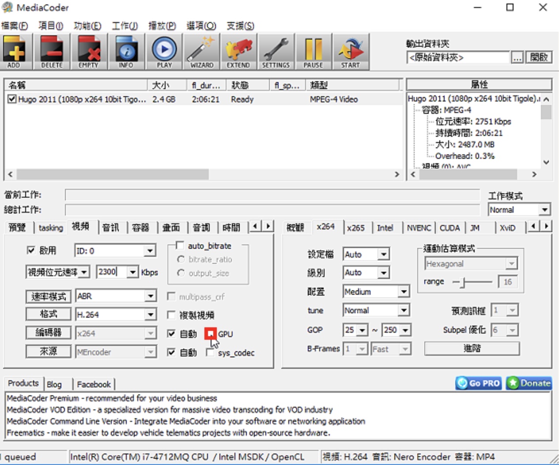Toggle the 啟用 checkbox
This screenshot has width=559, height=465.
(x=30, y=251)
